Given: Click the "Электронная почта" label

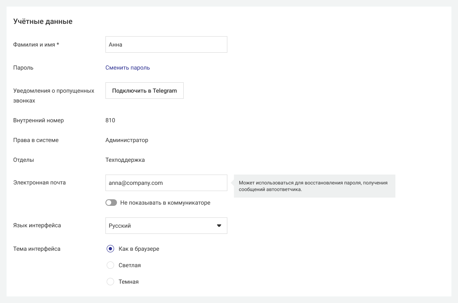Looking at the screenshot, I should tap(40, 182).
